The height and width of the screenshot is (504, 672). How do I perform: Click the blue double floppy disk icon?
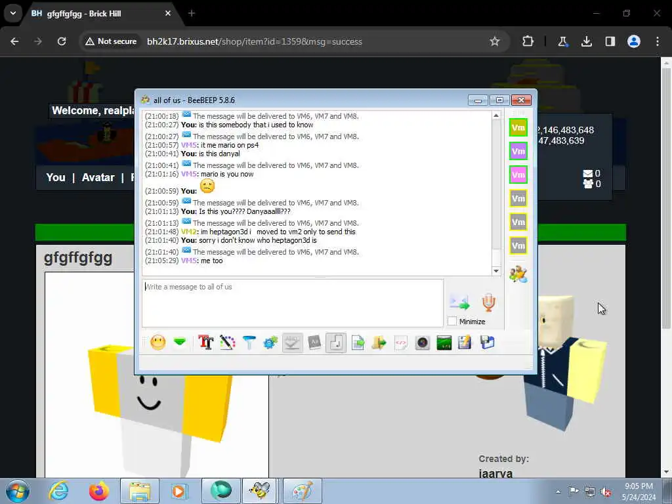[x=488, y=343]
